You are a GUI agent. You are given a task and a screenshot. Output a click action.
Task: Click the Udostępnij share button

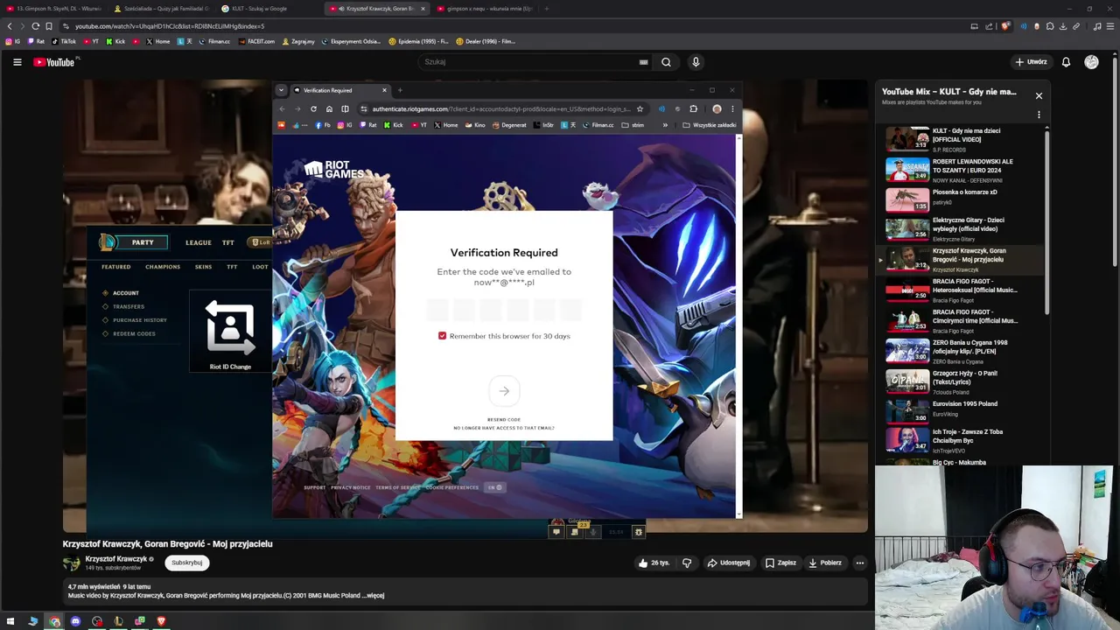coord(729,563)
